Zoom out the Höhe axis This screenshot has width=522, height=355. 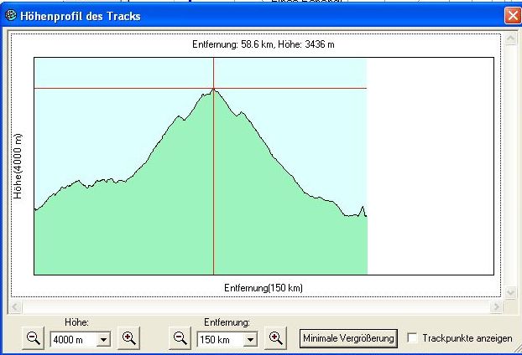(33, 338)
